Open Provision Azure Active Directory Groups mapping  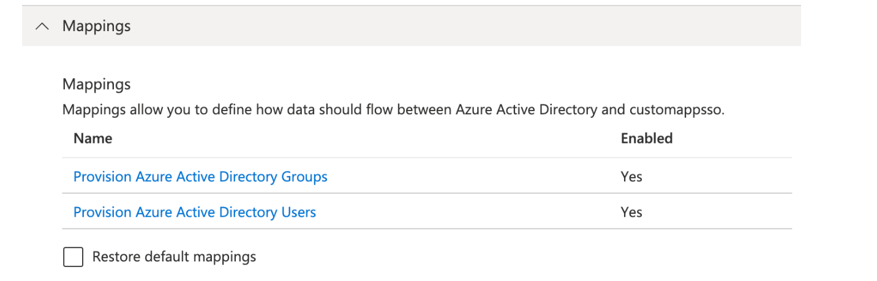point(200,177)
